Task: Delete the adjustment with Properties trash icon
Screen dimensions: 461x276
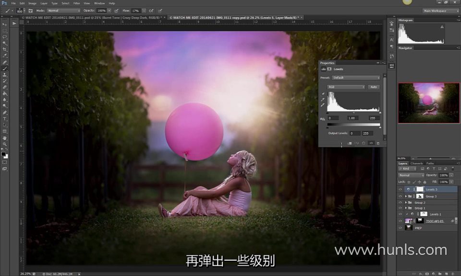Action: (378, 143)
